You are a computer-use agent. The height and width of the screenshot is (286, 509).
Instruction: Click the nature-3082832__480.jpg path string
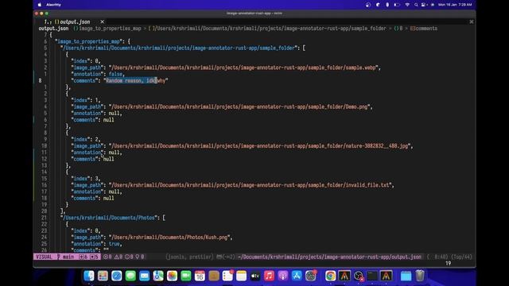(x=259, y=146)
